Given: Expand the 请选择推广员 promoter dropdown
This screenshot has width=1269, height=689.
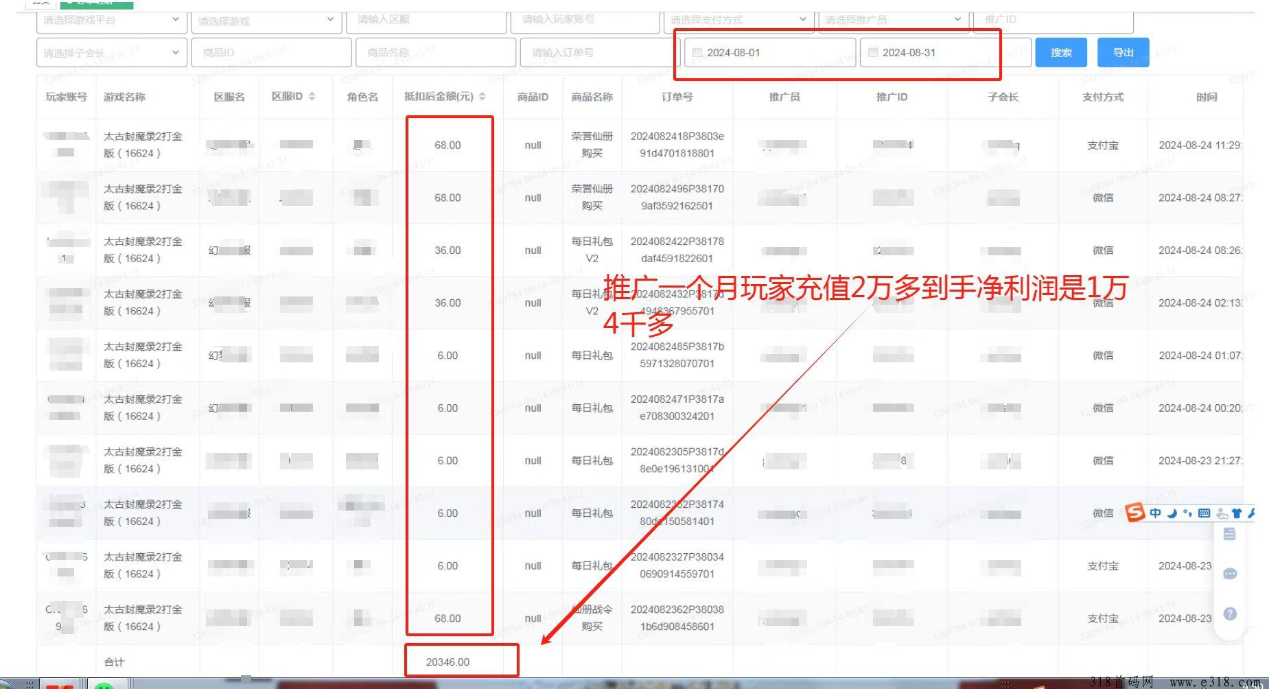Looking at the screenshot, I should pyautogui.click(x=892, y=21).
